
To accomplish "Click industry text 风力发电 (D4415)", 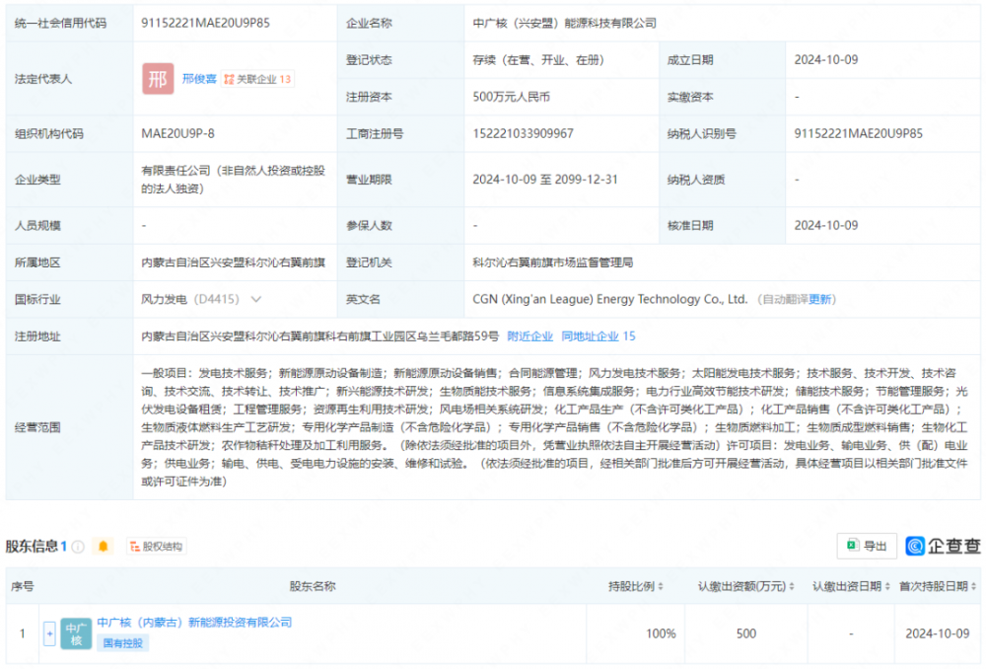I will (x=190, y=299).
